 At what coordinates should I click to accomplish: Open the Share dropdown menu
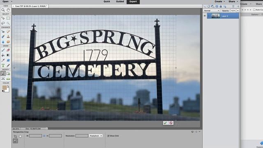pos(233,2)
